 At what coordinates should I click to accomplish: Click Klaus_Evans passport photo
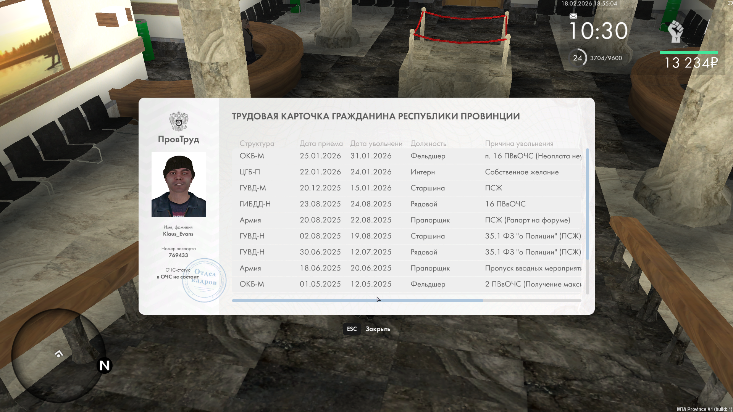pyautogui.click(x=179, y=185)
